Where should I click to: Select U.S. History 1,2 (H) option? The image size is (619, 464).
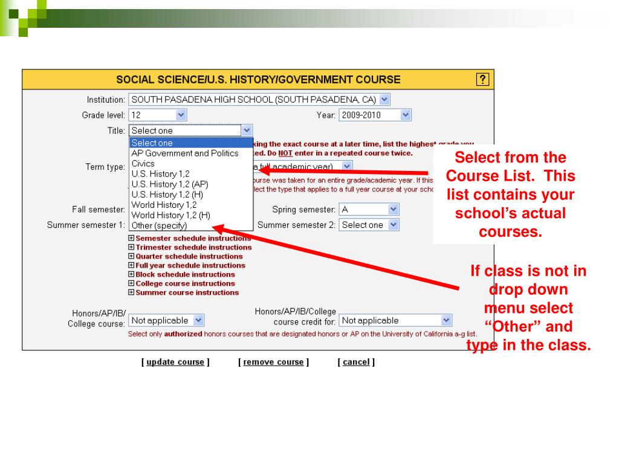click(191, 194)
